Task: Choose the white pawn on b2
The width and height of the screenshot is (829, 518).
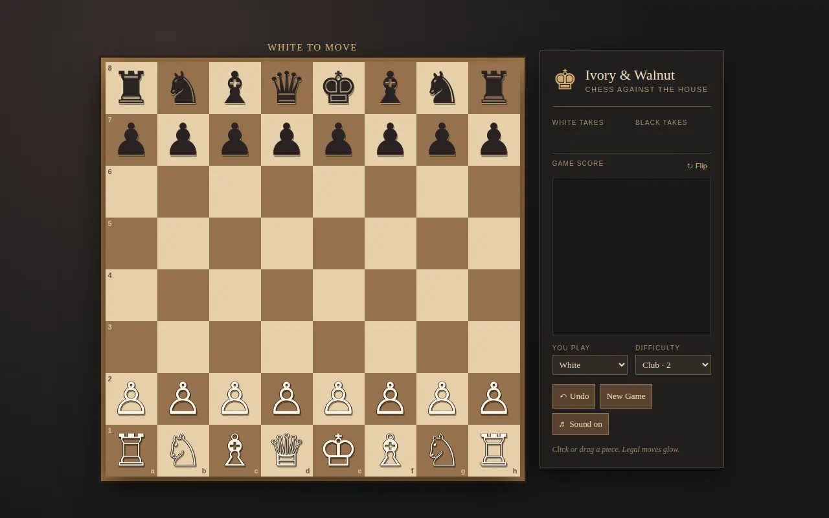Action: [183, 399]
